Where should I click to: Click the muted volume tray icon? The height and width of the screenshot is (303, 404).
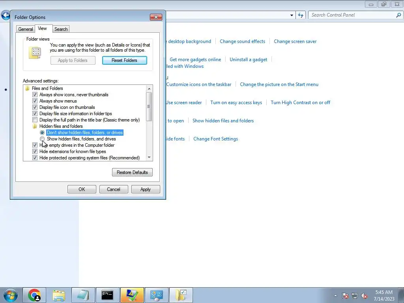[364, 296]
